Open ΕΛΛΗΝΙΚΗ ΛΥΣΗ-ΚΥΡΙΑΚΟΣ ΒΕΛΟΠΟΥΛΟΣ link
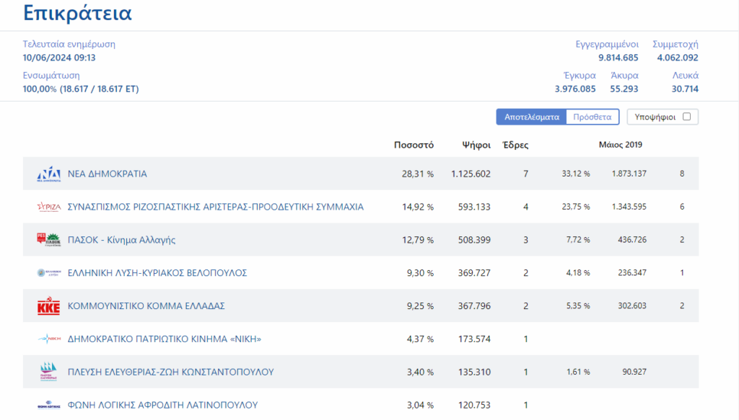 coord(157,273)
